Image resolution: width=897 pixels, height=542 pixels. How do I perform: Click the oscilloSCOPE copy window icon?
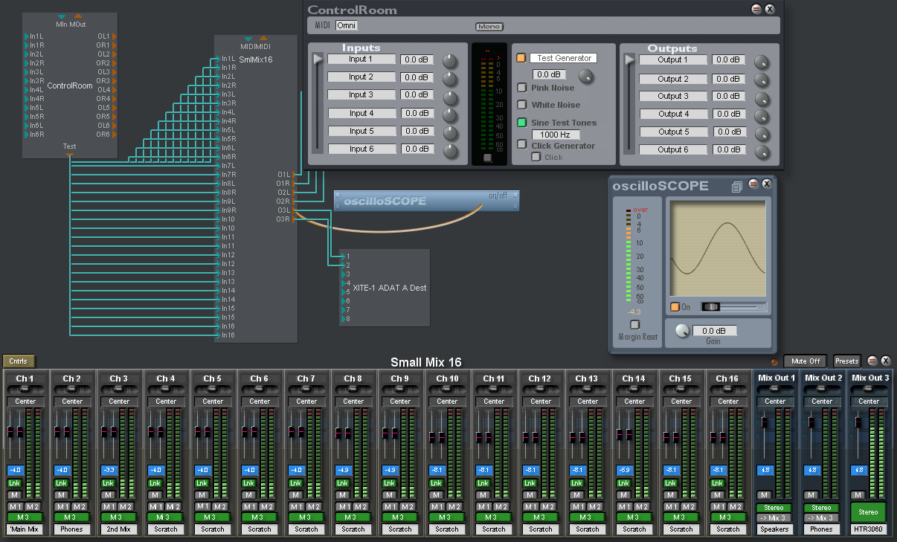pyautogui.click(x=736, y=187)
